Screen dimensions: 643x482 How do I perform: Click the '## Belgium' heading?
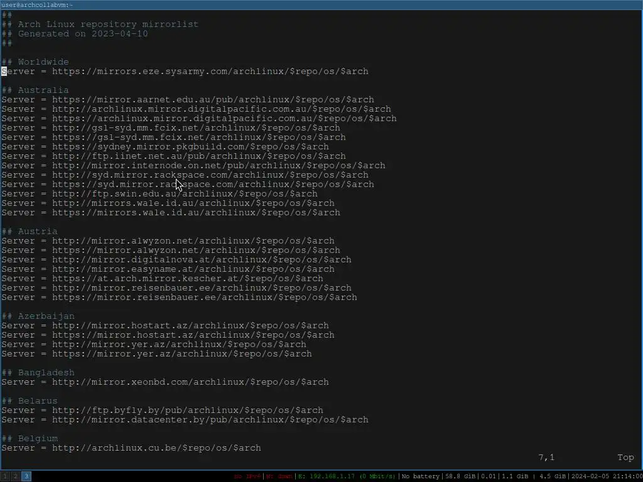30,439
